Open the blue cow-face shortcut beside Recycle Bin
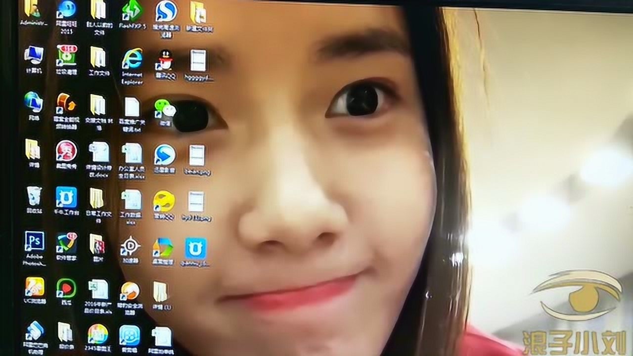This screenshot has height=356, width=633. (66, 197)
